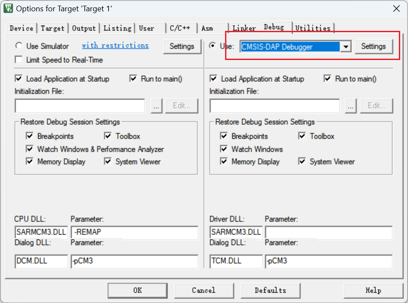Open the Listing tab
Screen dimensions: 408x303
pos(117,28)
